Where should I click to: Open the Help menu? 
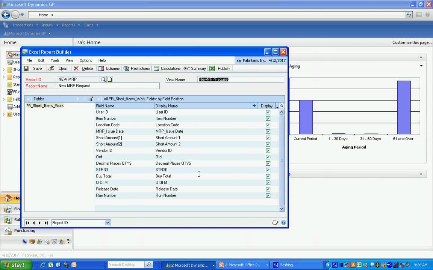click(x=102, y=60)
